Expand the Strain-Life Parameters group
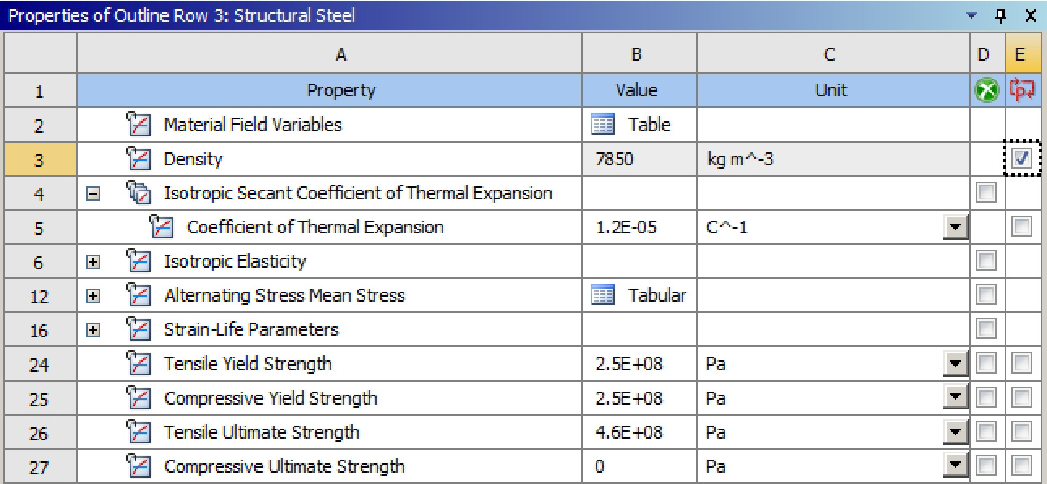Image resolution: width=1047 pixels, height=484 pixels. [x=96, y=330]
